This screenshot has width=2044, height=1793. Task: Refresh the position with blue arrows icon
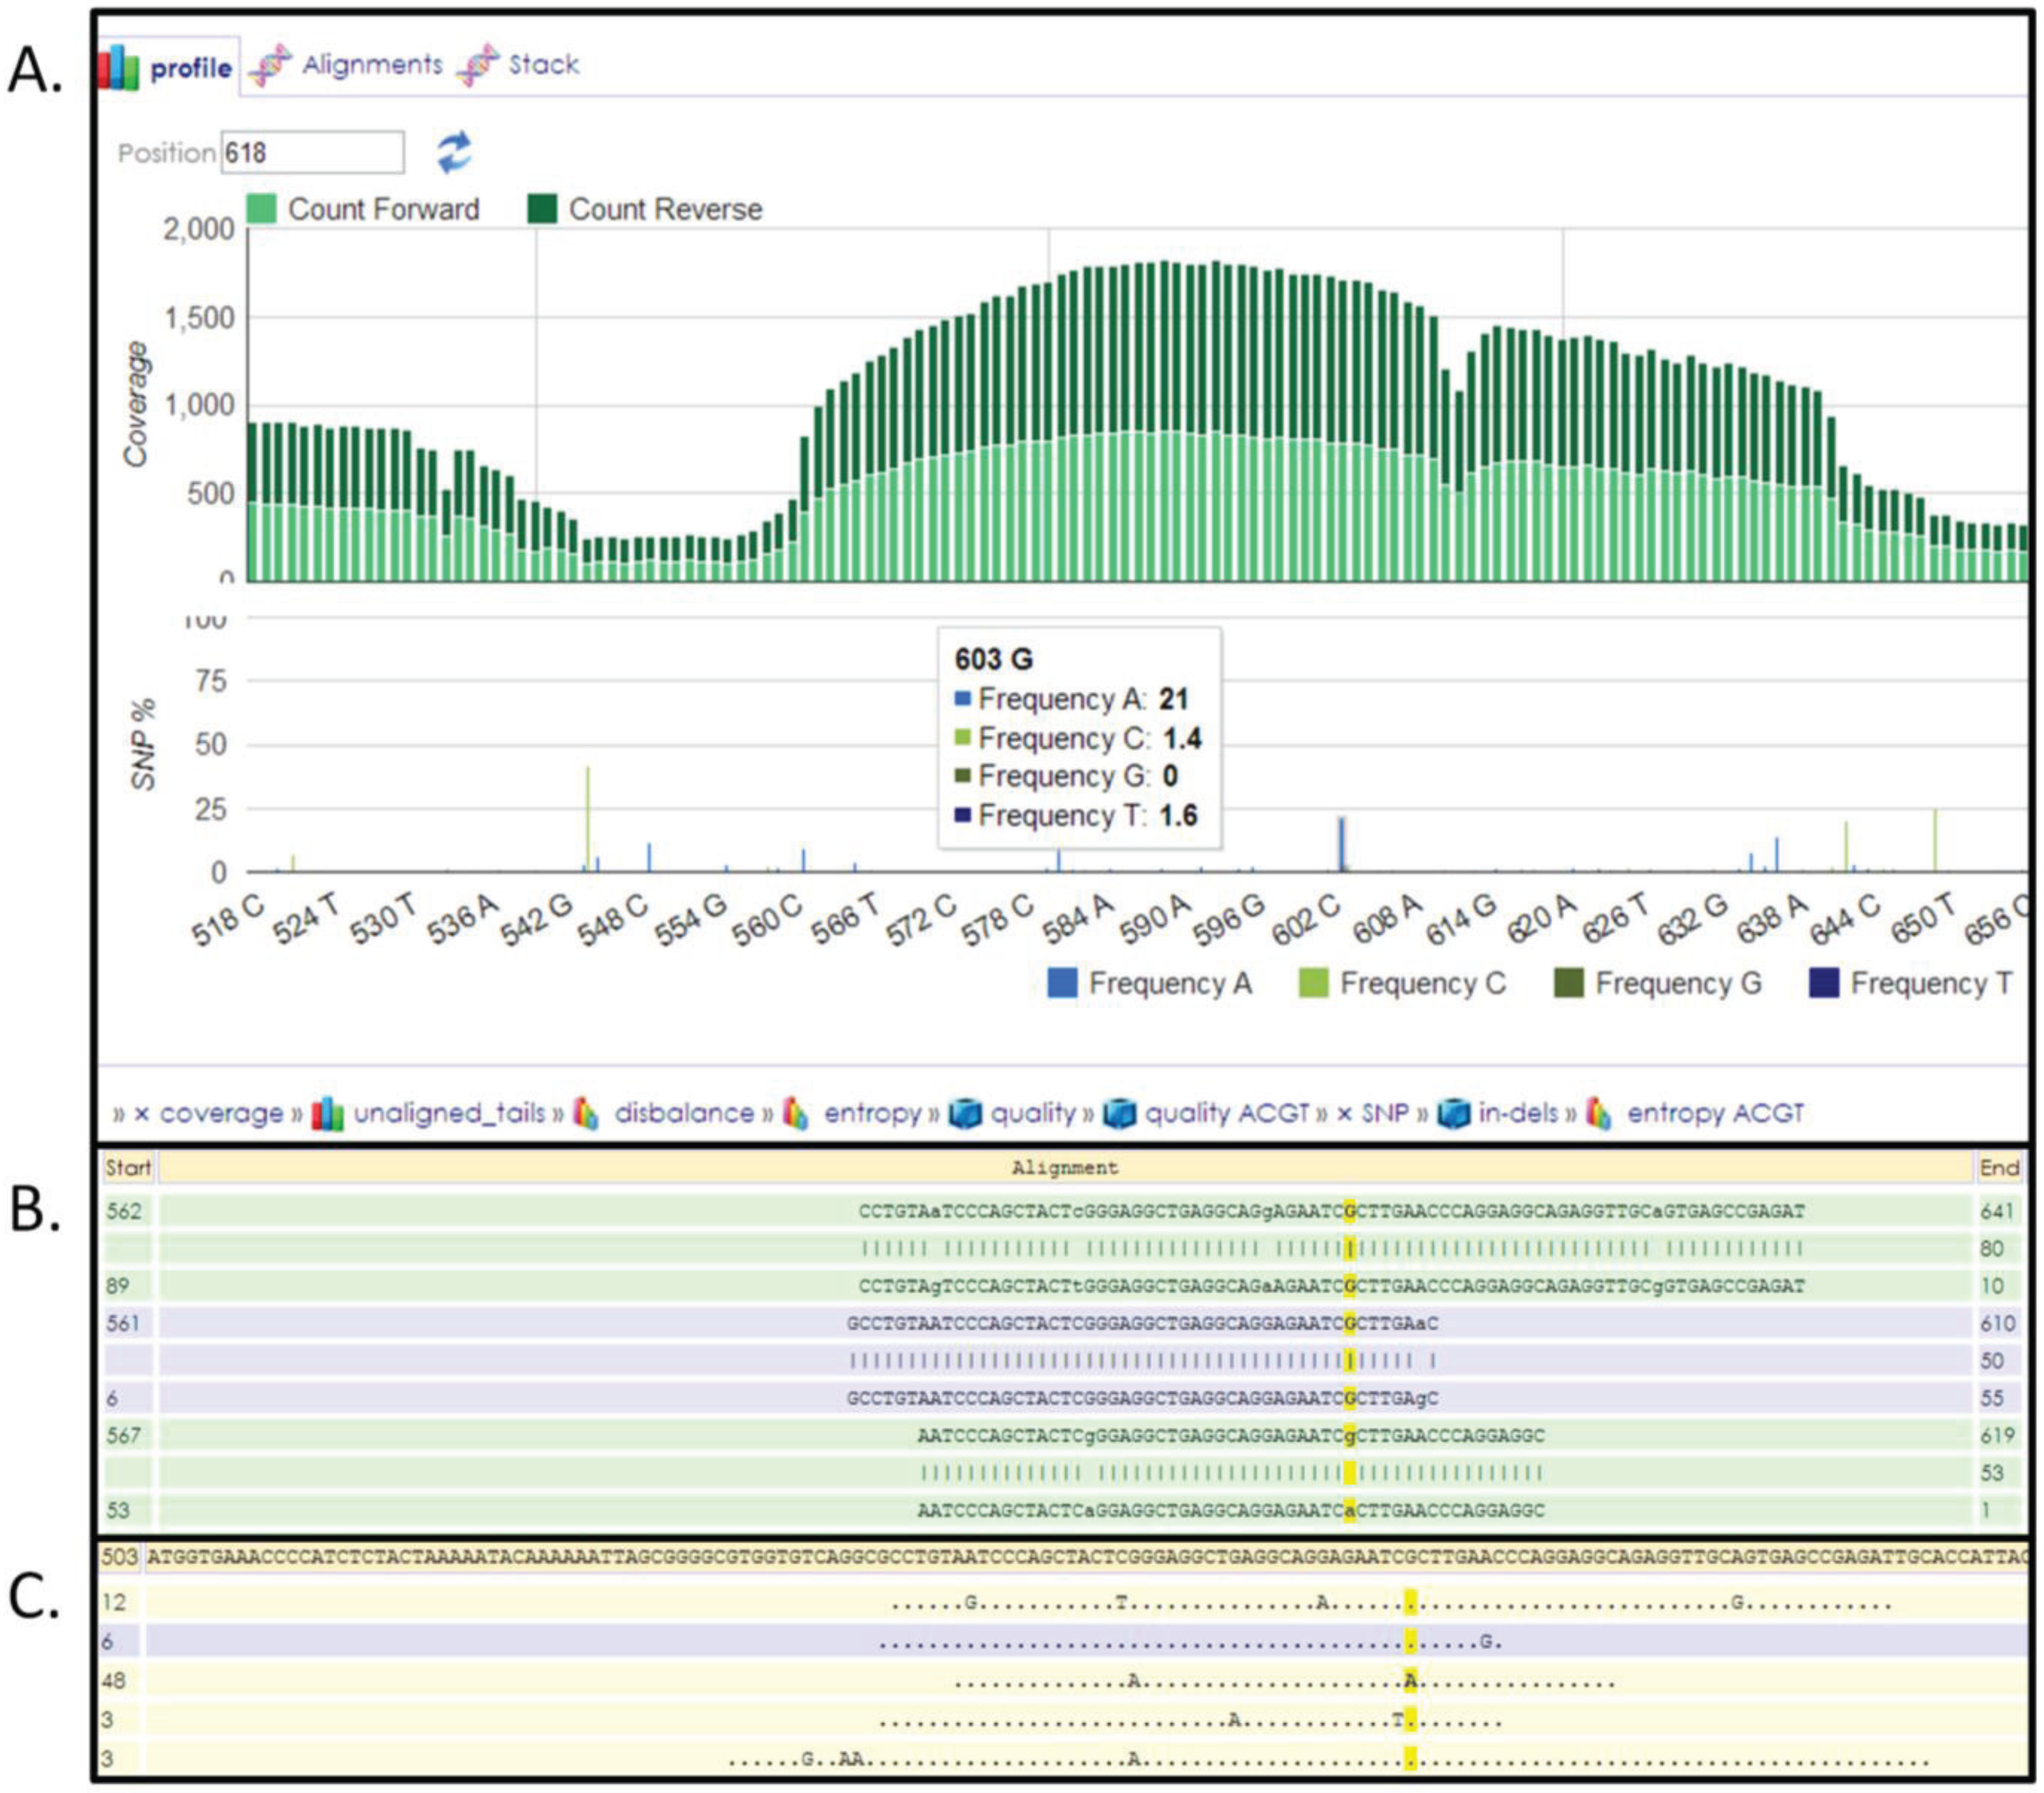(x=454, y=153)
